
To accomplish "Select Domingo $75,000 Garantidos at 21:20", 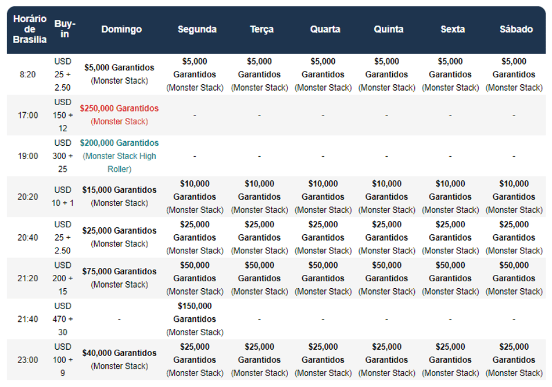I will [119, 278].
